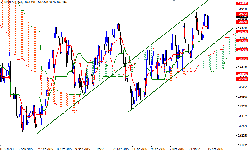Click the 24 Sep 2015 date label
Screen dimensions: 248x151
(45, 149)
